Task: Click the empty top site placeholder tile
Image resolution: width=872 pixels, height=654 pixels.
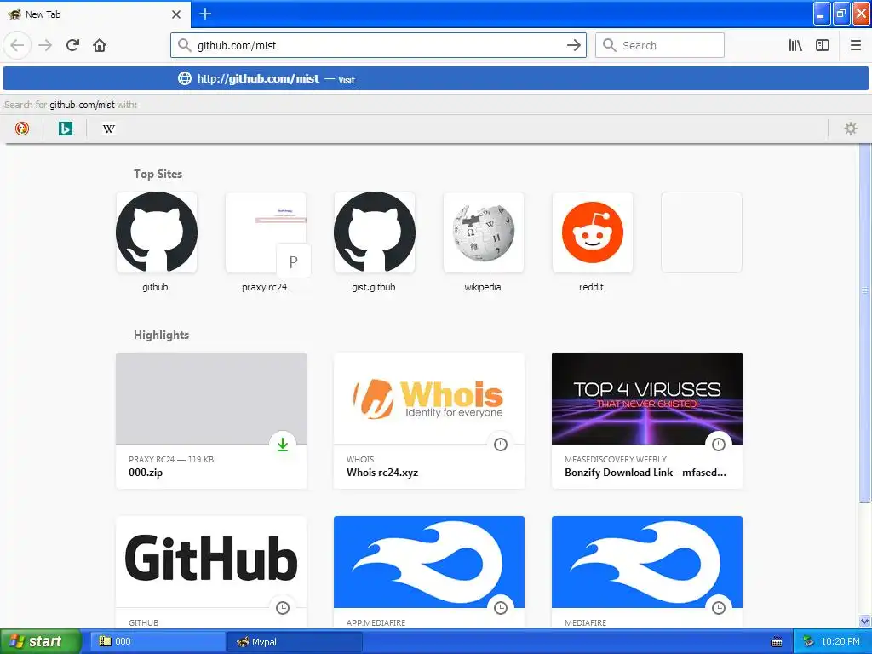Action: tap(702, 232)
